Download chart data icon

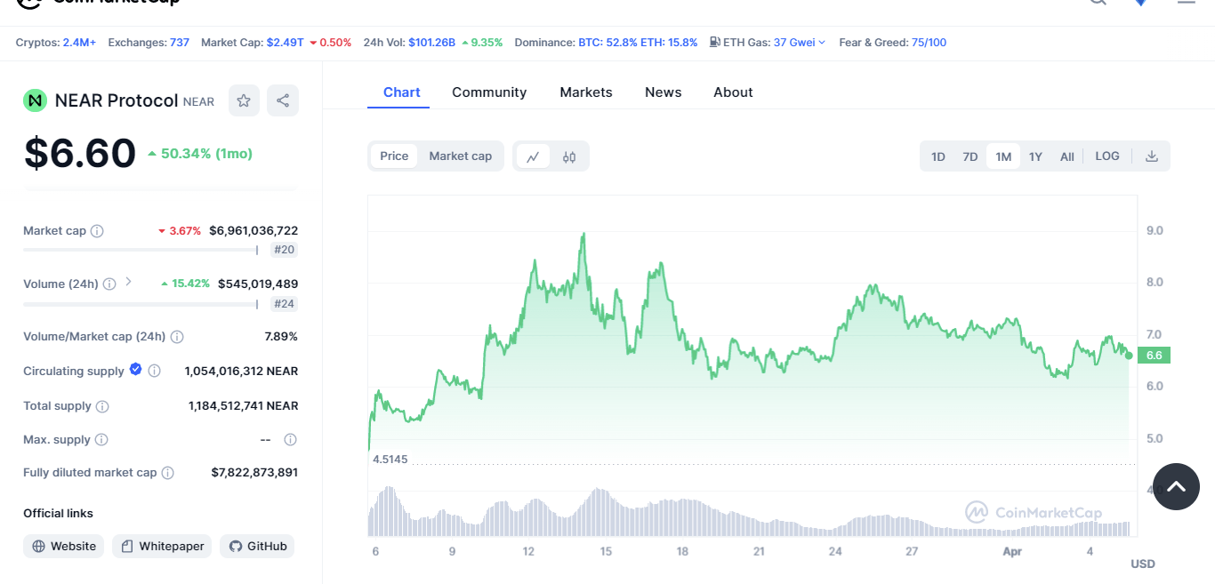click(x=1152, y=156)
